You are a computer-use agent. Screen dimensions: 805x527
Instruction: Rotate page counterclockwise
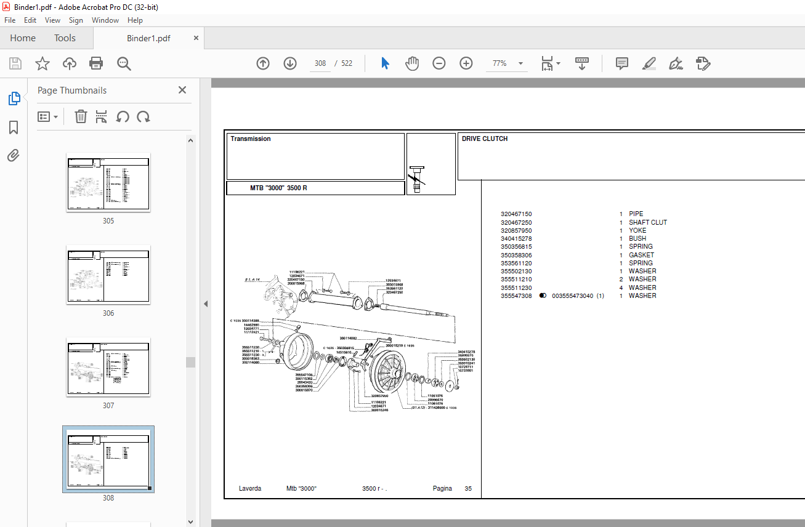pos(123,116)
